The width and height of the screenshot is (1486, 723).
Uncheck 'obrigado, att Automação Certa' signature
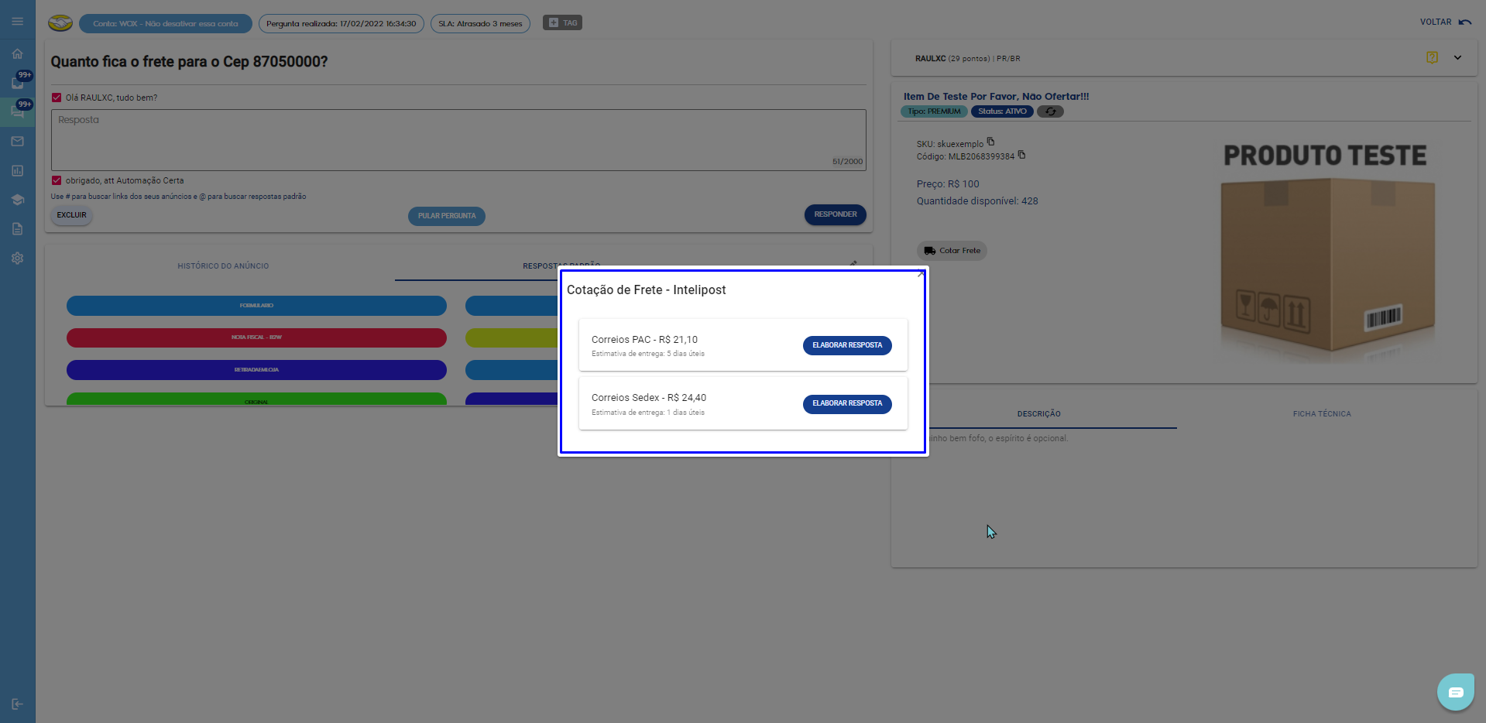click(x=57, y=180)
